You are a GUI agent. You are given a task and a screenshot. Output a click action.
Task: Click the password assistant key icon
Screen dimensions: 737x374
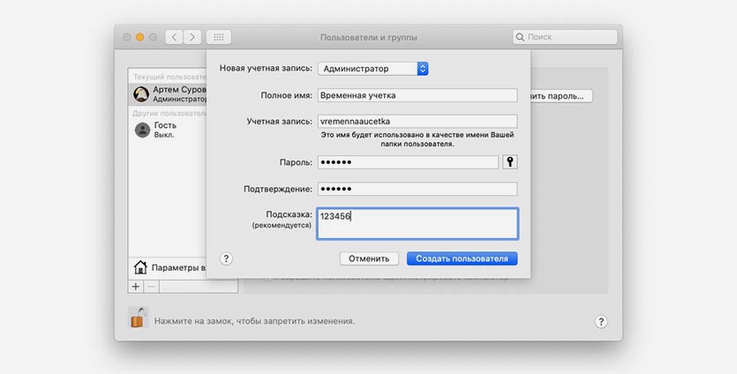click(x=509, y=162)
